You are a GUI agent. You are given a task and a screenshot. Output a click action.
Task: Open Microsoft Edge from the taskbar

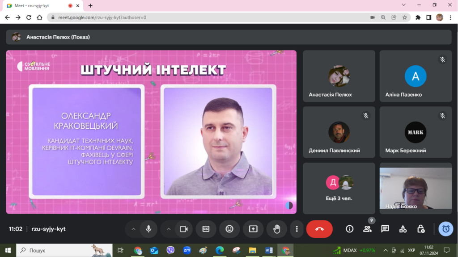coord(220,250)
